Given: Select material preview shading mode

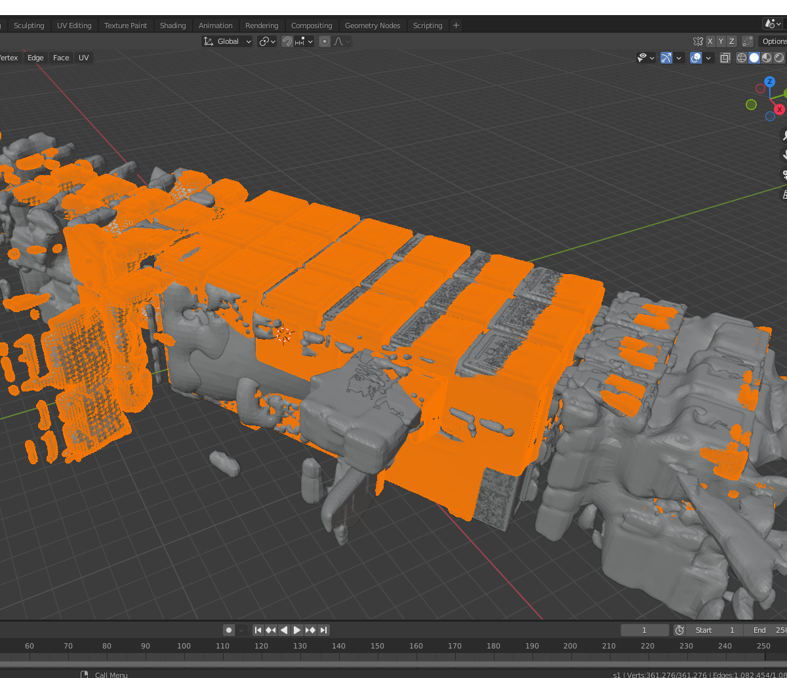Looking at the screenshot, I should point(767,58).
